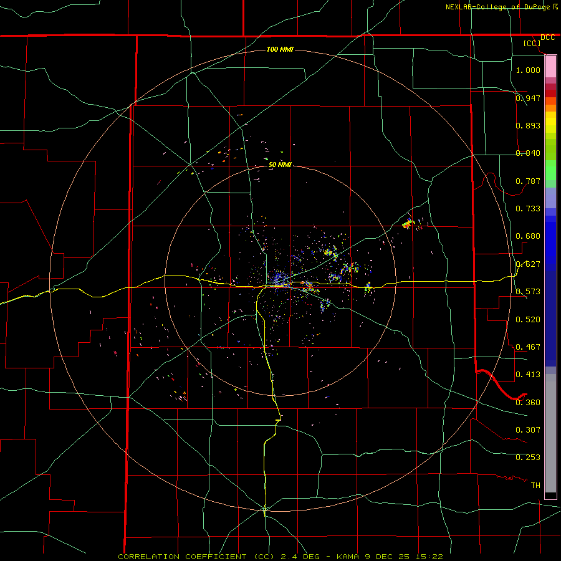Image resolution: width=561 pixels, height=561 pixels.
Task: Select the 0.627 scale value
Action: click(x=528, y=264)
